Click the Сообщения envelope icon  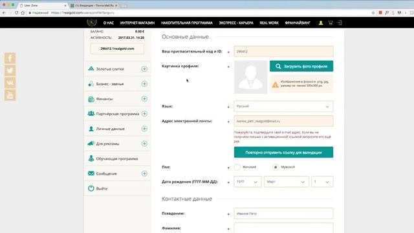[x=91, y=173]
